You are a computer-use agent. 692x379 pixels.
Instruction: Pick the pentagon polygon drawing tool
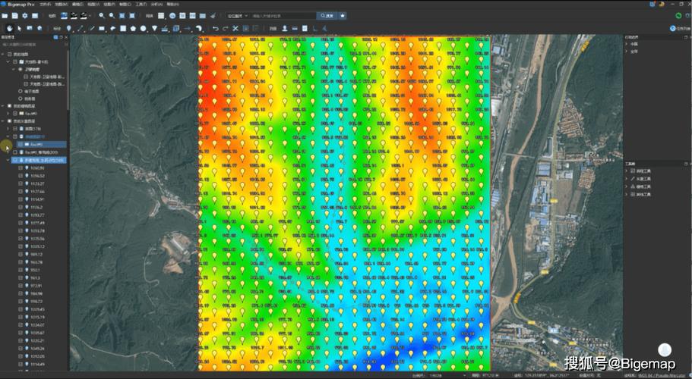click(x=133, y=28)
